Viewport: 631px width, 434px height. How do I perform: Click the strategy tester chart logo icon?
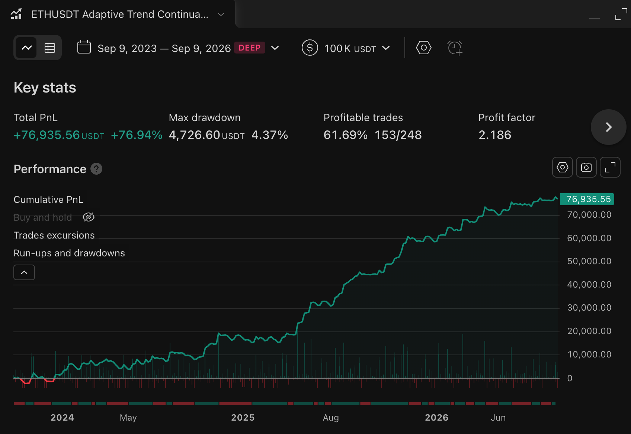click(16, 14)
